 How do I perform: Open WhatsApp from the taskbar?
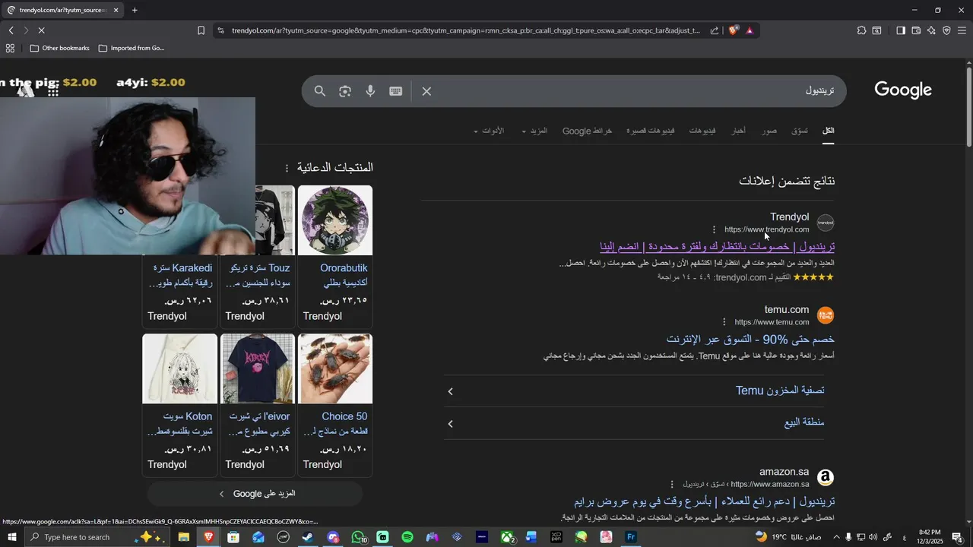coord(358,537)
